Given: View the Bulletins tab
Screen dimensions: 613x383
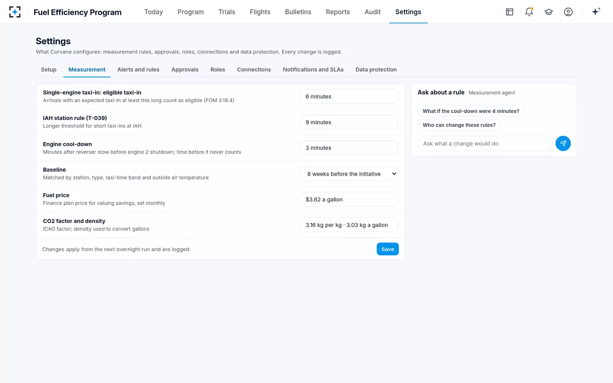Looking at the screenshot, I should (x=298, y=12).
